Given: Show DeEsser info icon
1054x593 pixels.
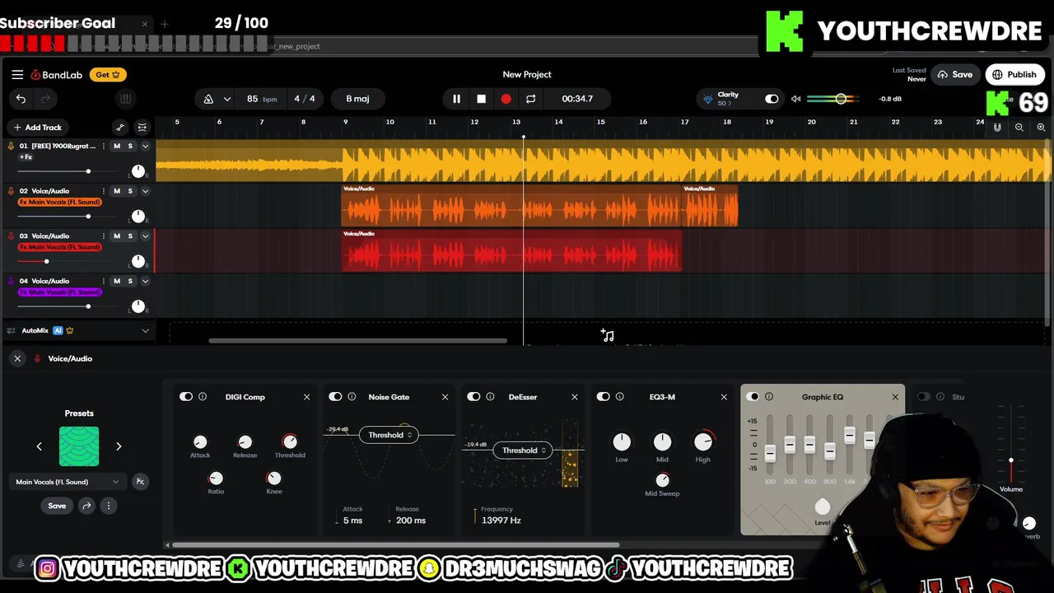Looking at the screenshot, I should pos(490,397).
